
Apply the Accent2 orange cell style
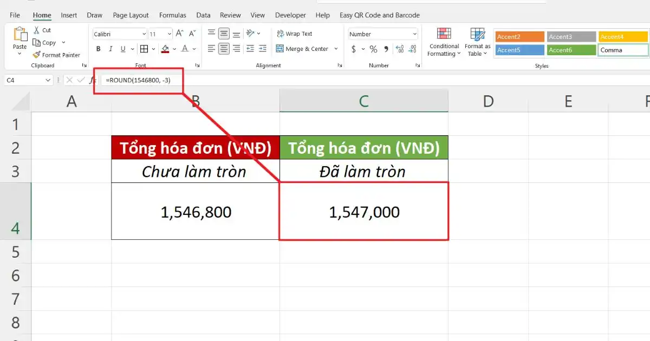520,37
